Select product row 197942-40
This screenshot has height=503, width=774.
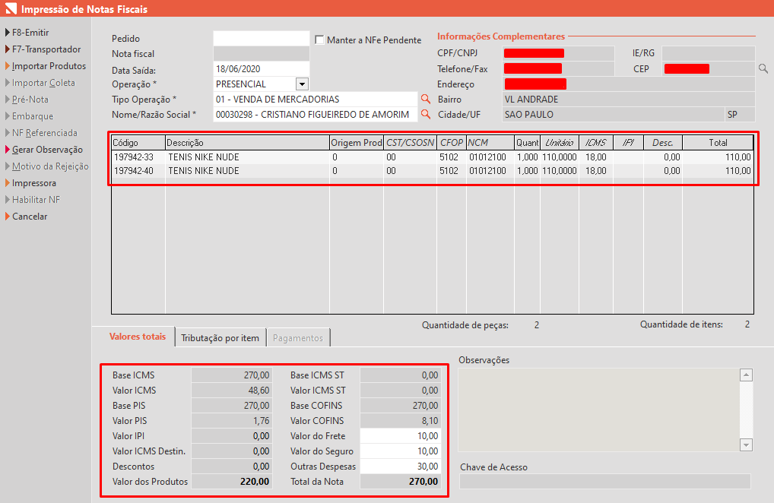433,171
